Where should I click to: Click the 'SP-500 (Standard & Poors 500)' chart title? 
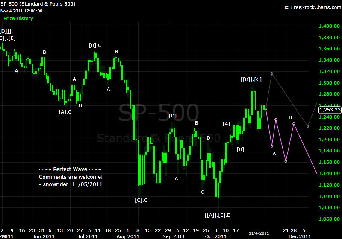tap(38, 4)
